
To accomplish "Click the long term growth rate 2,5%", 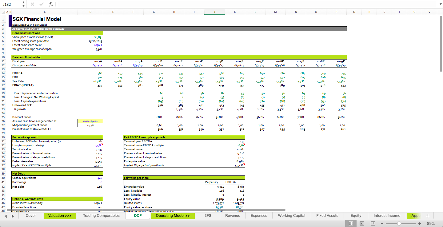I will click(99, 145).
